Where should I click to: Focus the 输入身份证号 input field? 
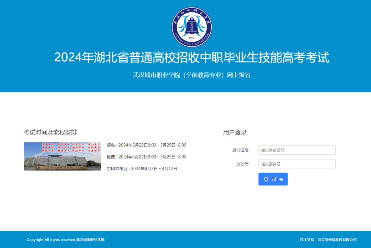coord(297,150)
